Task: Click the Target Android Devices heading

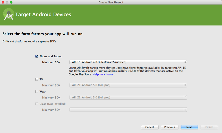Action: coord(43,14)
